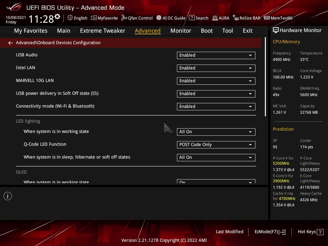The height and width of the screenshot is (246, 328).
Task: Open the OLED working state dropdown
Action: 216,181
